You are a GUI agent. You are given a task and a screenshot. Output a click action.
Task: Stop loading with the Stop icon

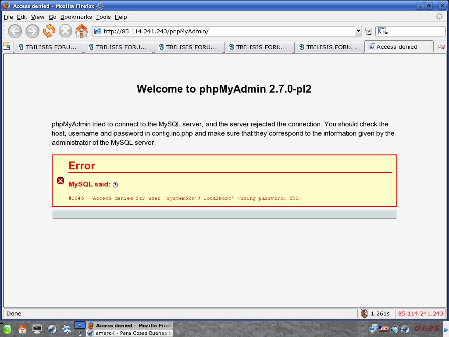pyautogui.click(x=65, y=31)
